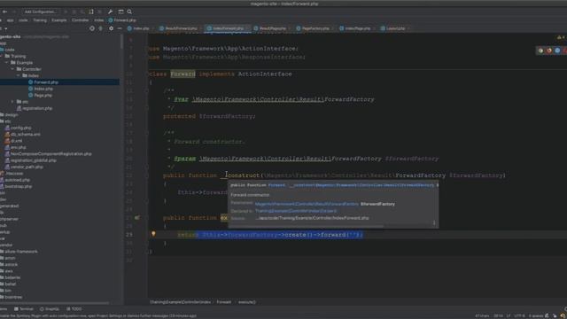This screenshot has height=319, width=567.
Task: Select db_schema.xml in the project tree
Action: 26,134
